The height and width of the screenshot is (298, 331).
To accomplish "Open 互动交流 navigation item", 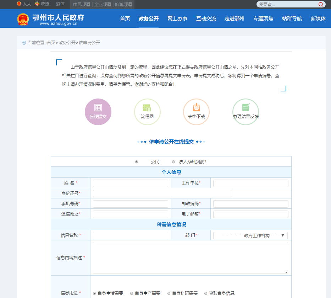I will [x=206, y=18].
